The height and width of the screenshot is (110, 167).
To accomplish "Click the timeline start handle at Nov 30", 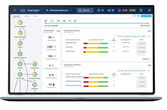I will [x=45, y=23].
